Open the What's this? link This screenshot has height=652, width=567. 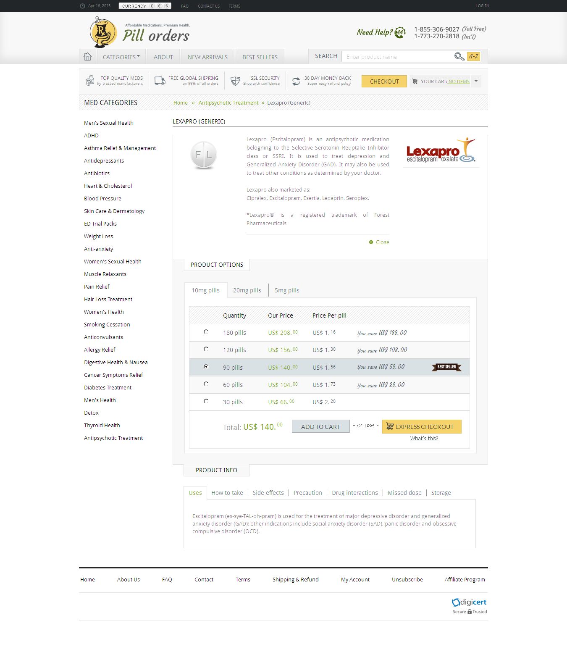tap(424, 438)
